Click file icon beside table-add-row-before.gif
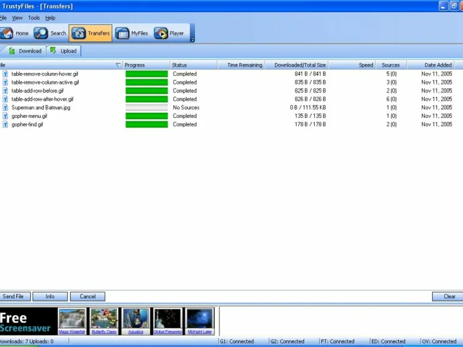463x347 pixels. [5, 91]
